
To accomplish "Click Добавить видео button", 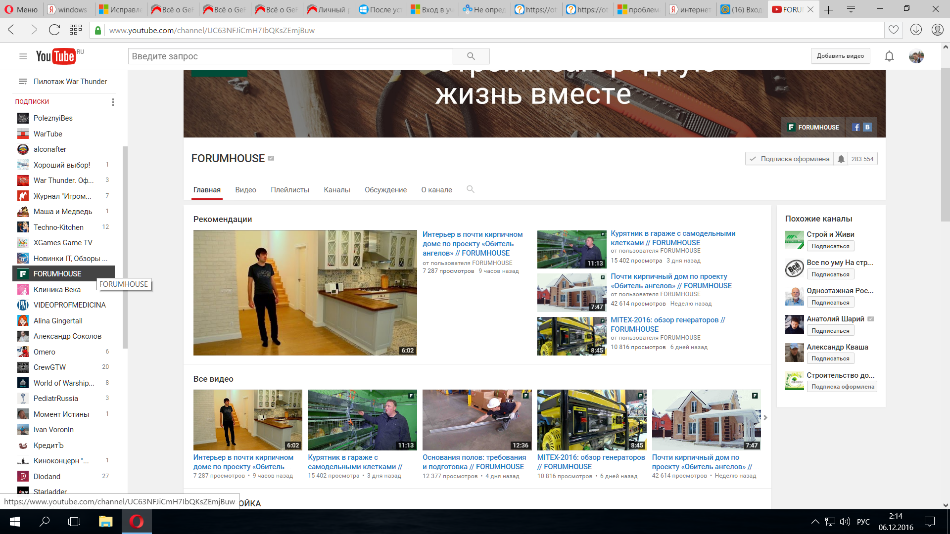I will coord(840,56).
